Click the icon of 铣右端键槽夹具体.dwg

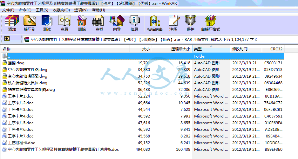coord(5,83)
